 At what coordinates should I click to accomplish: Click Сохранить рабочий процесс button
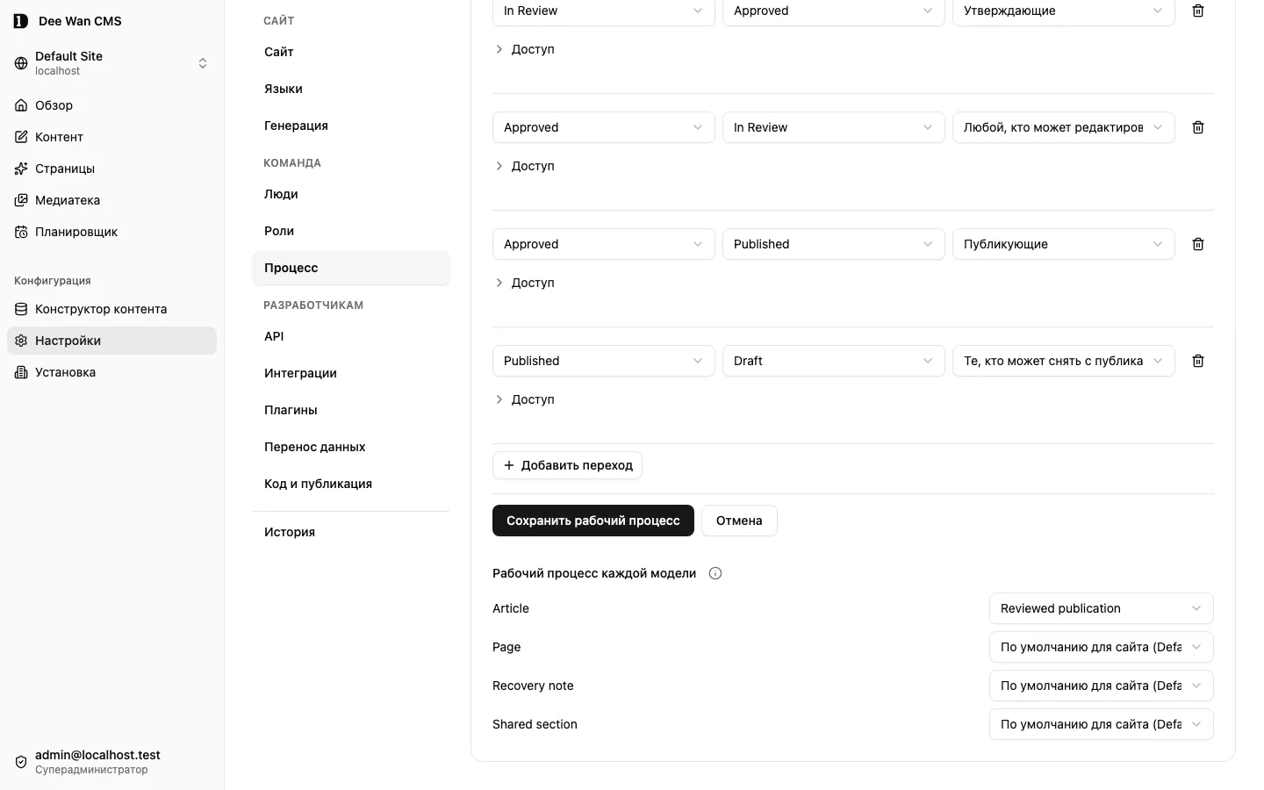click(x=593, y=521)
